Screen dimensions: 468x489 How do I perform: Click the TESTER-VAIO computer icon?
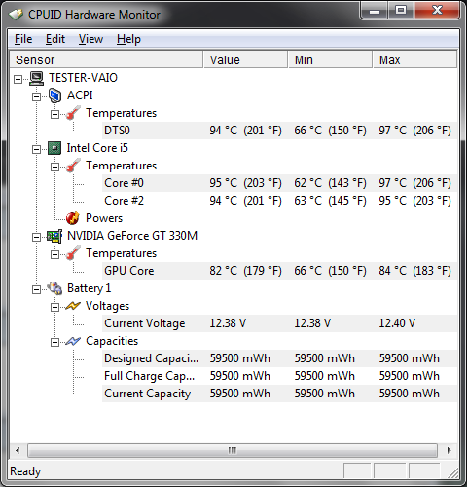coord(37,78)
